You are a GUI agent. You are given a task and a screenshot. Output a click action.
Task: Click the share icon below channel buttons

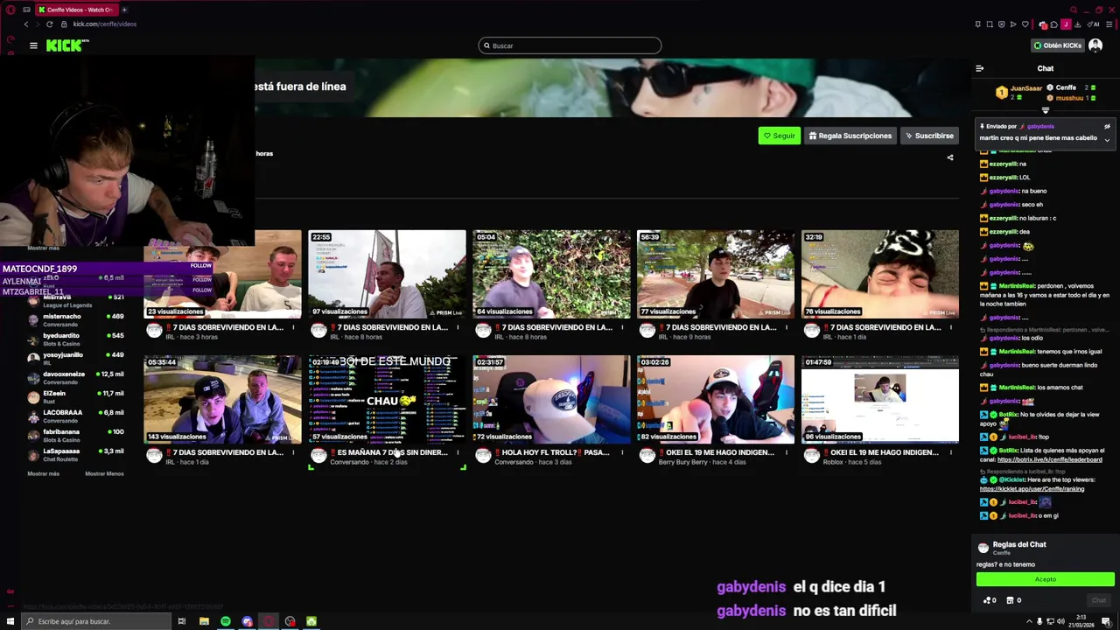click(x=950, y=157)
